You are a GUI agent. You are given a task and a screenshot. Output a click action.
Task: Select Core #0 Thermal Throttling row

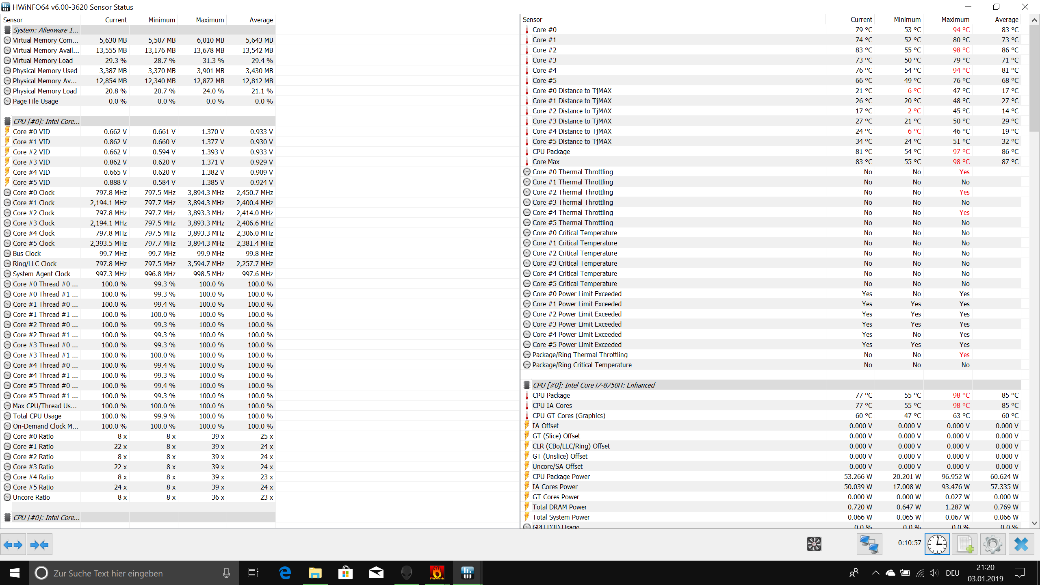coord(771,172)
